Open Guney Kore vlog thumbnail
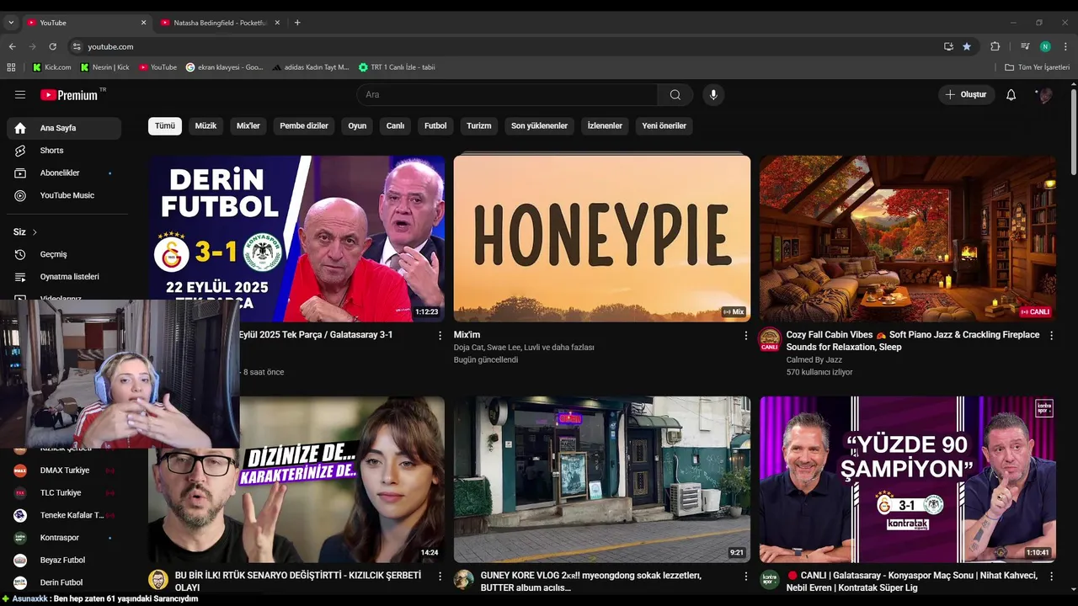This screenshot has width=1078, height=606. (x=602, y=479)
